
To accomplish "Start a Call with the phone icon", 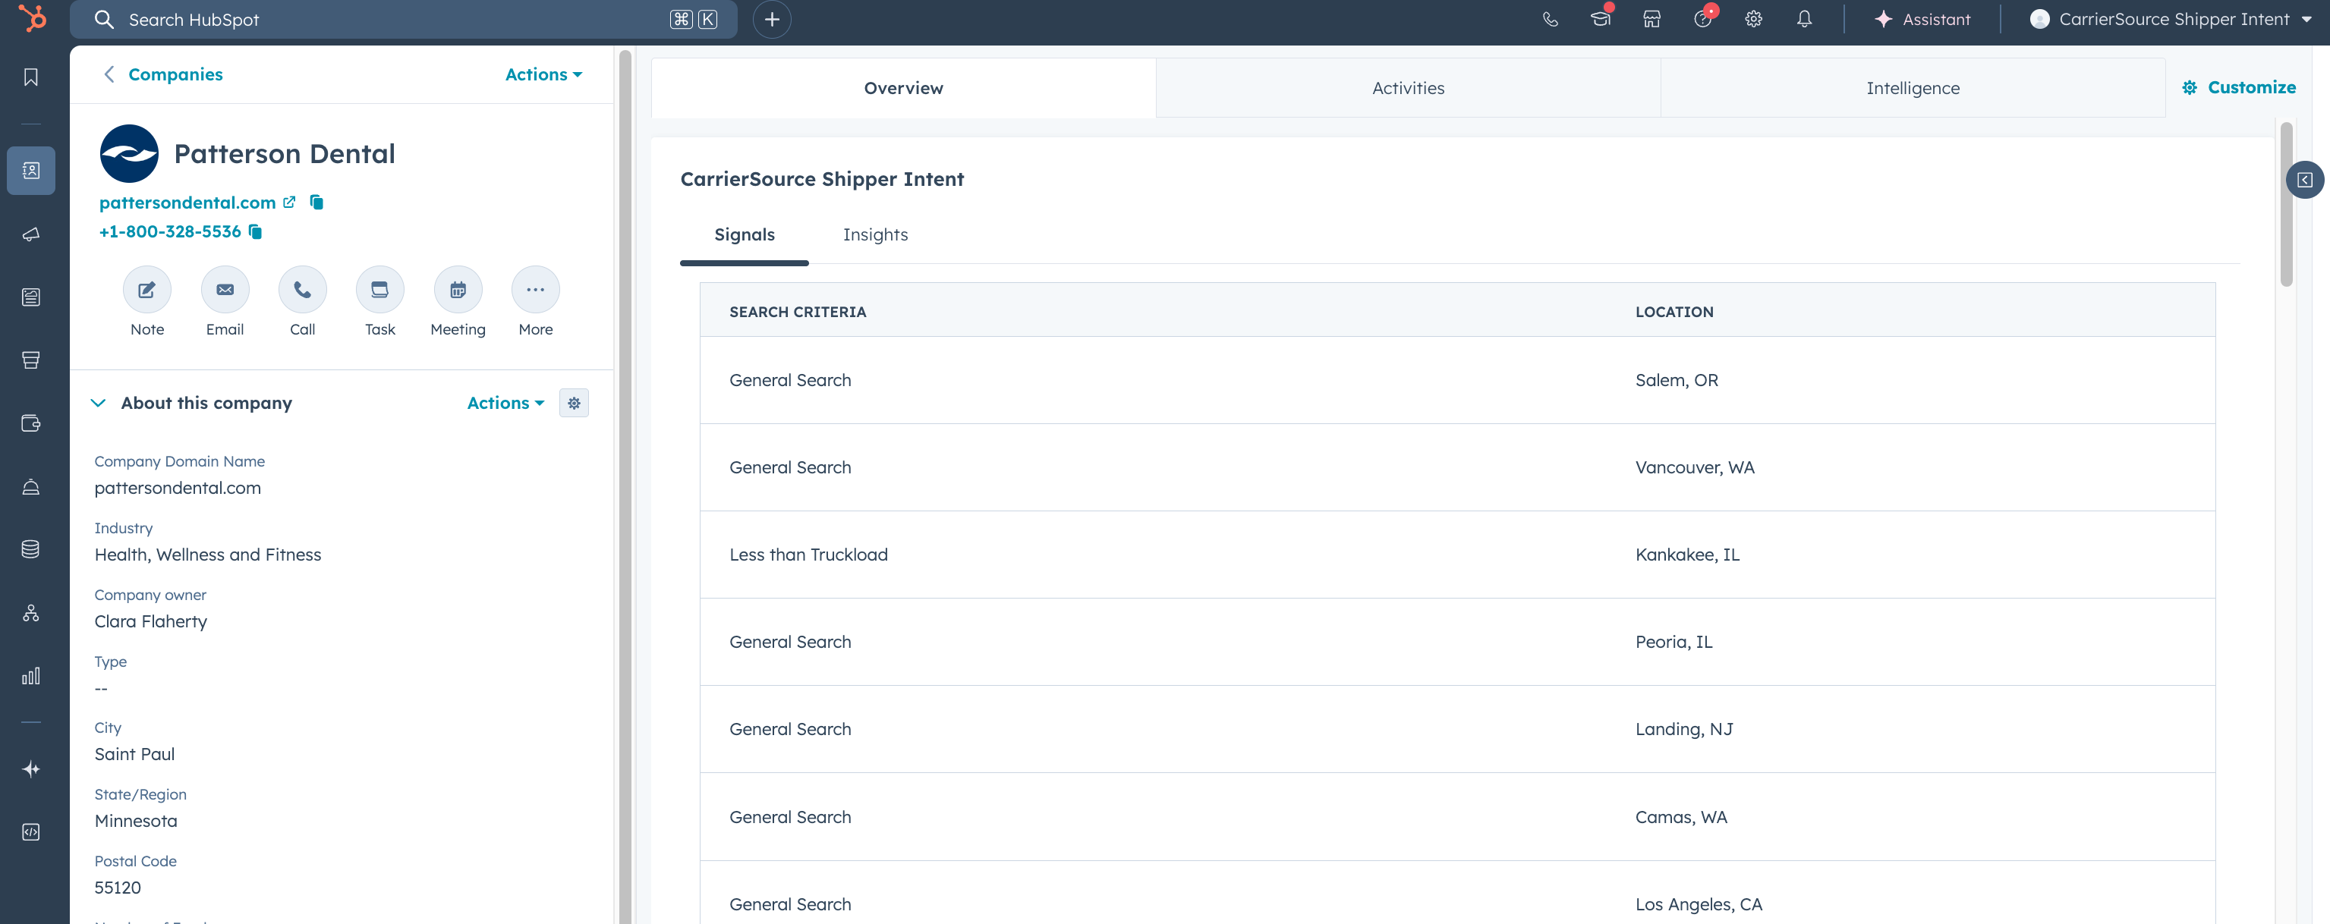I will [302, 291].
